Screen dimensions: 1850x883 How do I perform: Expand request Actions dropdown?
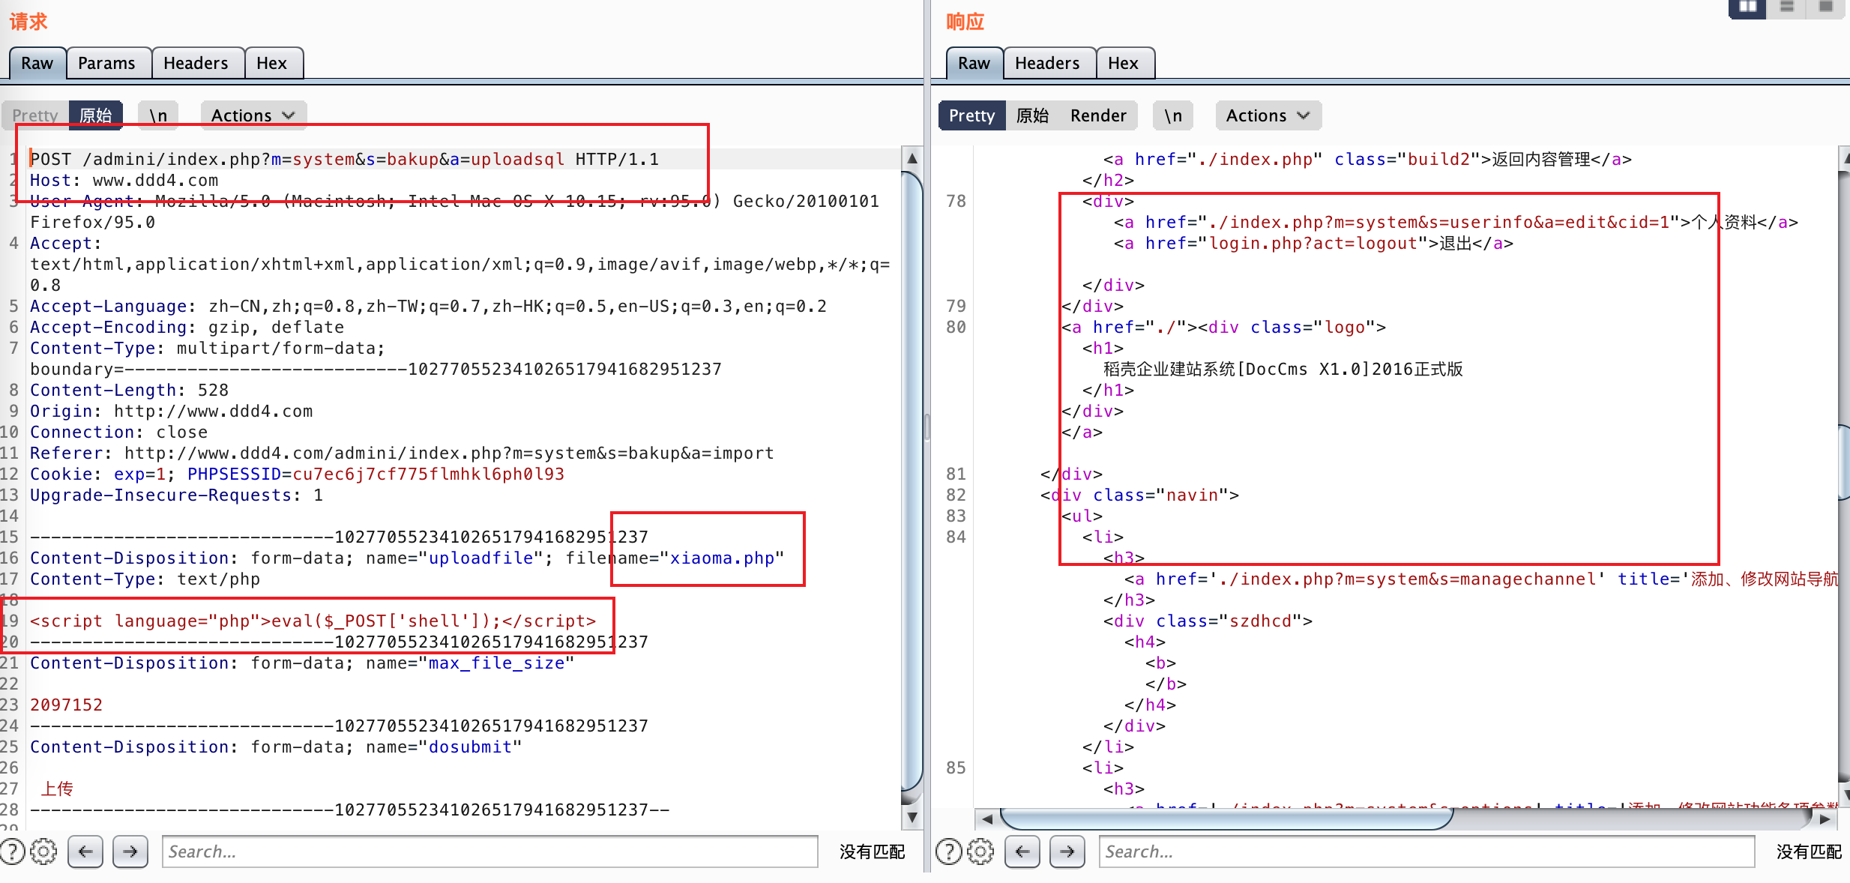coord(253,115)
